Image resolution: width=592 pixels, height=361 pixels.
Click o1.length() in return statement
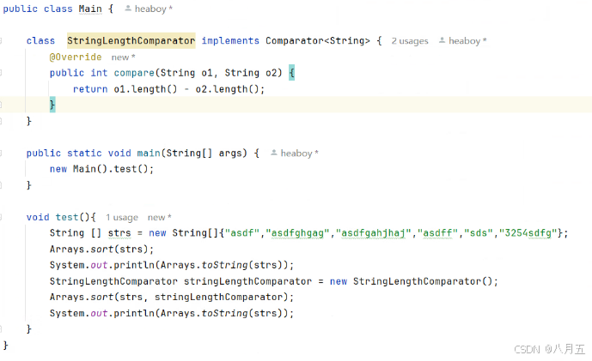point(145,89)
